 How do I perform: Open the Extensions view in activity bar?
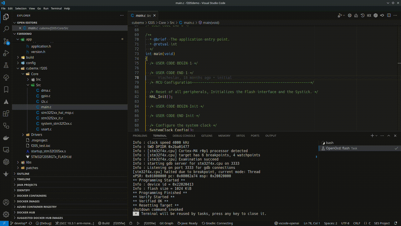(x=6, y=114)
